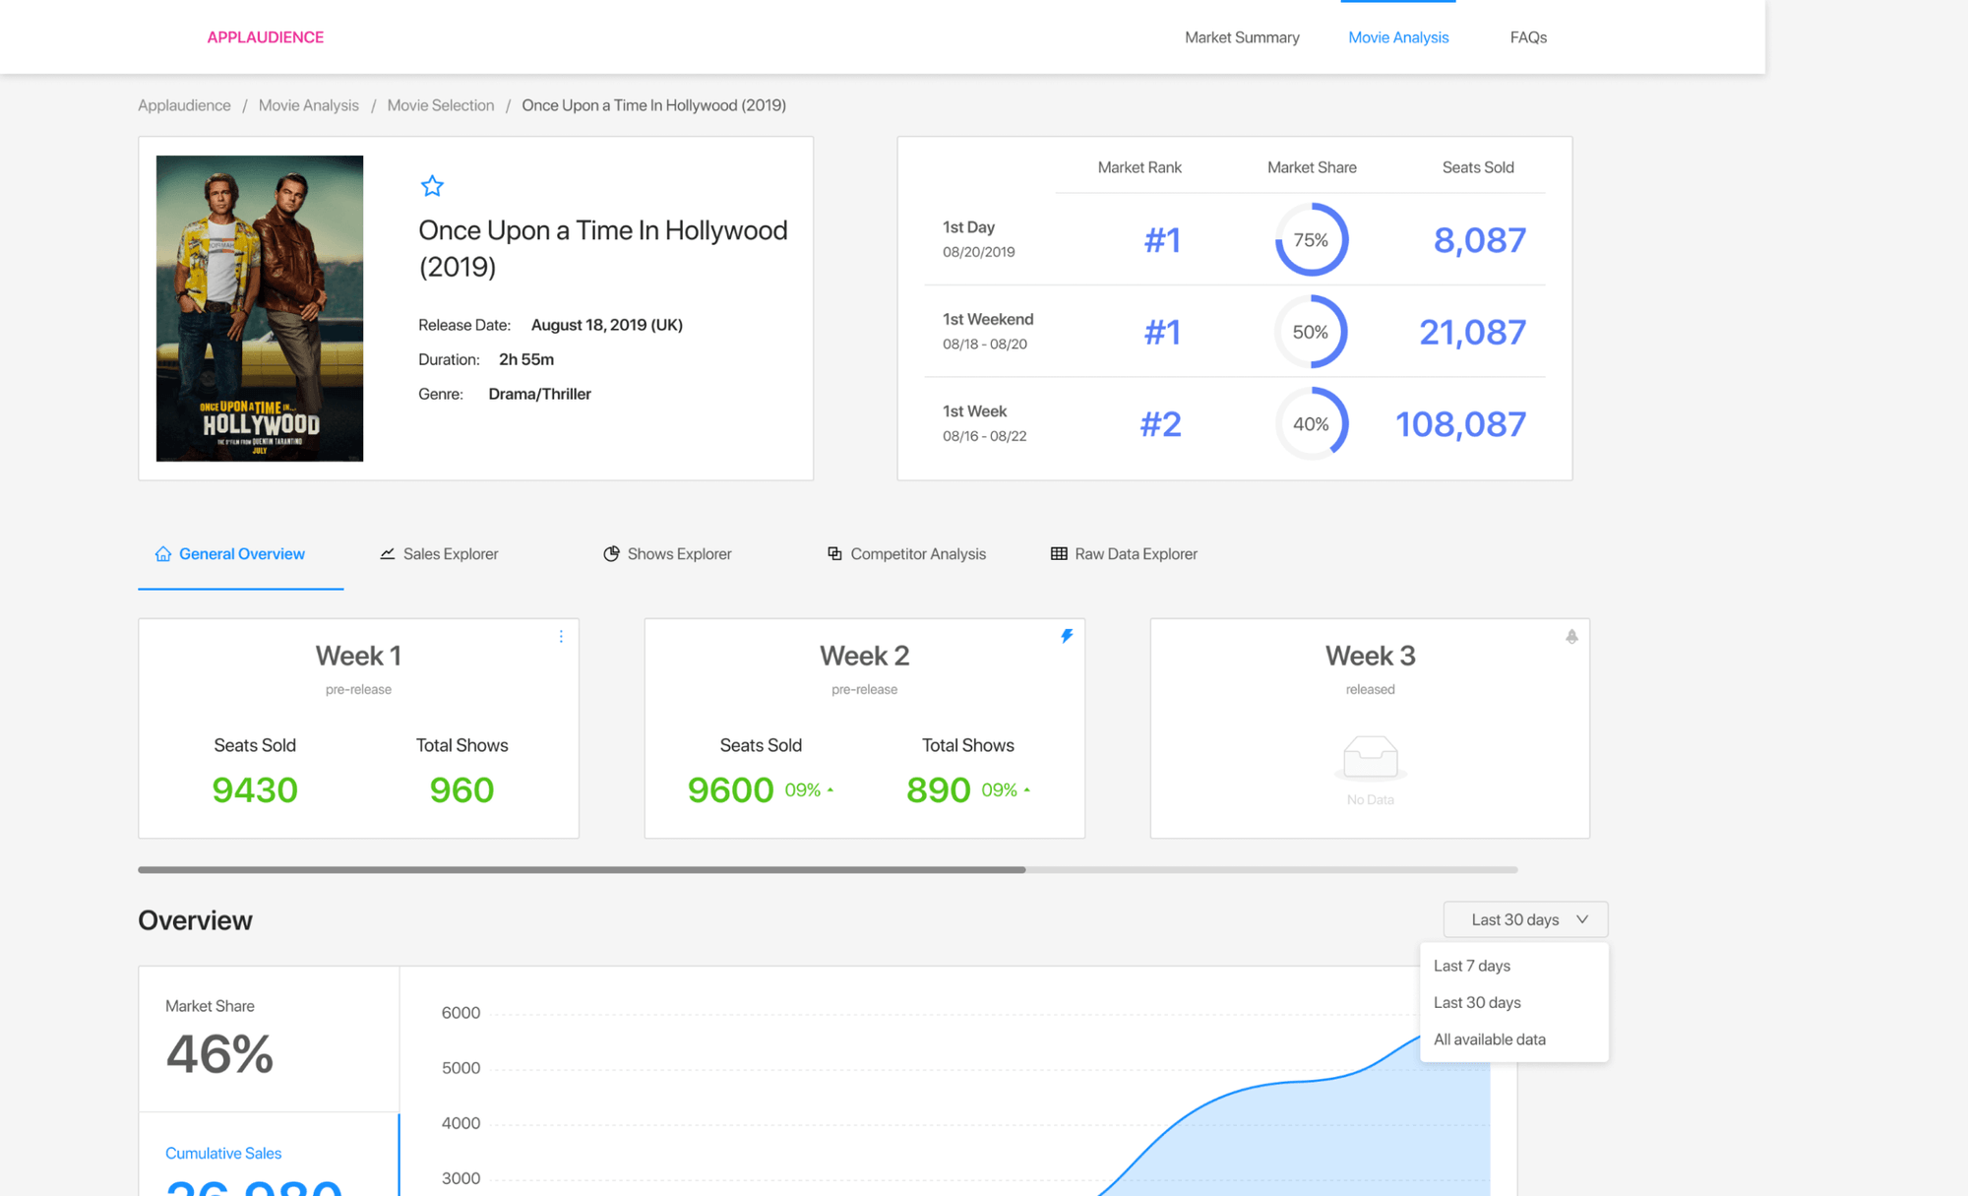Click the Once Upon a Time In Hollywood poster
Screen dimensions: 1968x1196
[259, 308]
